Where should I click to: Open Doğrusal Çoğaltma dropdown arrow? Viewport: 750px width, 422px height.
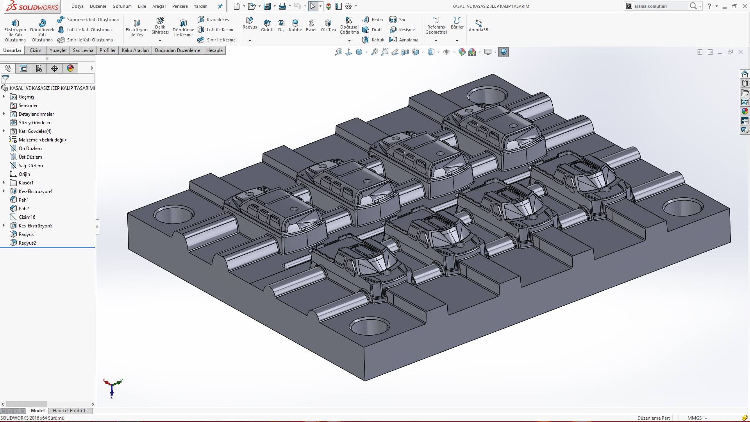[349, 41]
